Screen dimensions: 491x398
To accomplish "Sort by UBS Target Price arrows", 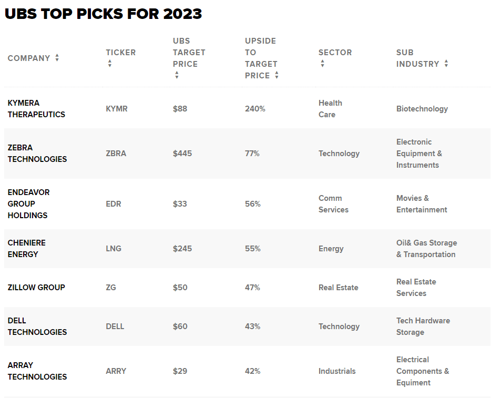I will (x=177, y=75).
